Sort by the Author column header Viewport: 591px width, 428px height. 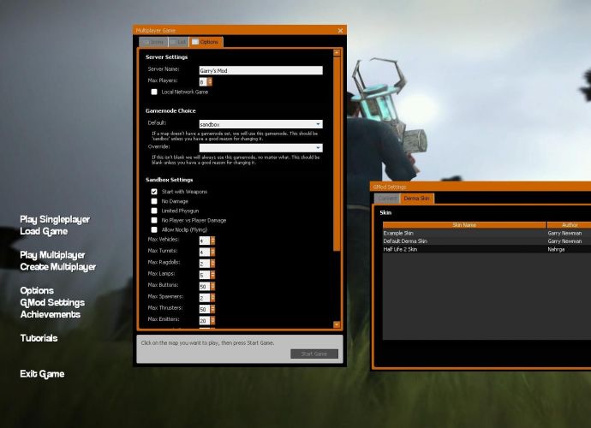(x=569, y=225)
